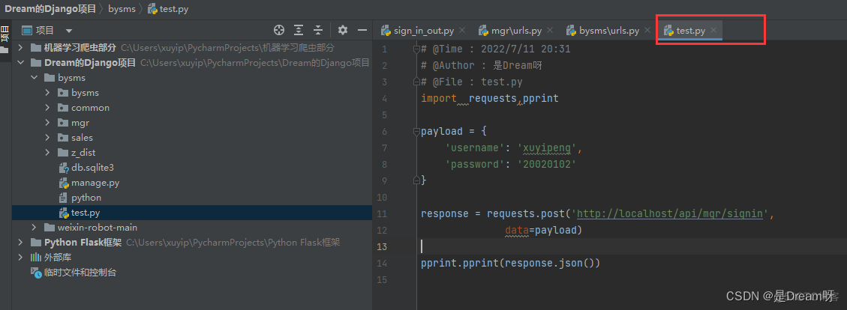Image resolution: width=847 pixels, height=310 pixels.
Task: Click the '20020102' password string
Action: coord(547,164)
